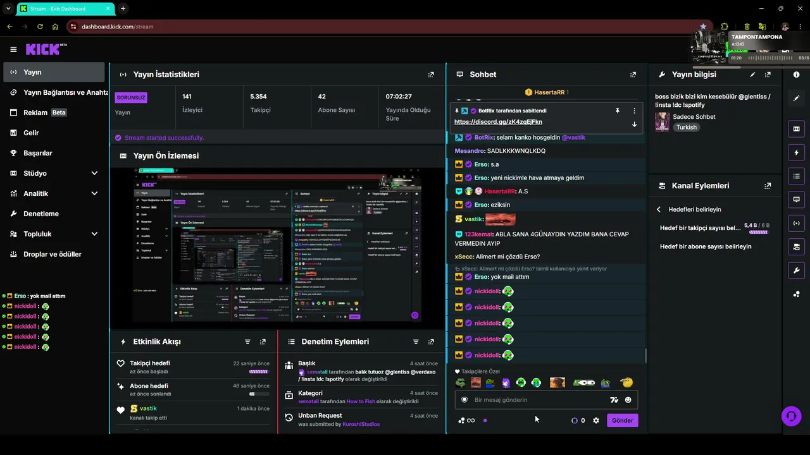Open the emoji picker in chat input
This screenshot has width=810, height=455.
[x=628, y=400]
